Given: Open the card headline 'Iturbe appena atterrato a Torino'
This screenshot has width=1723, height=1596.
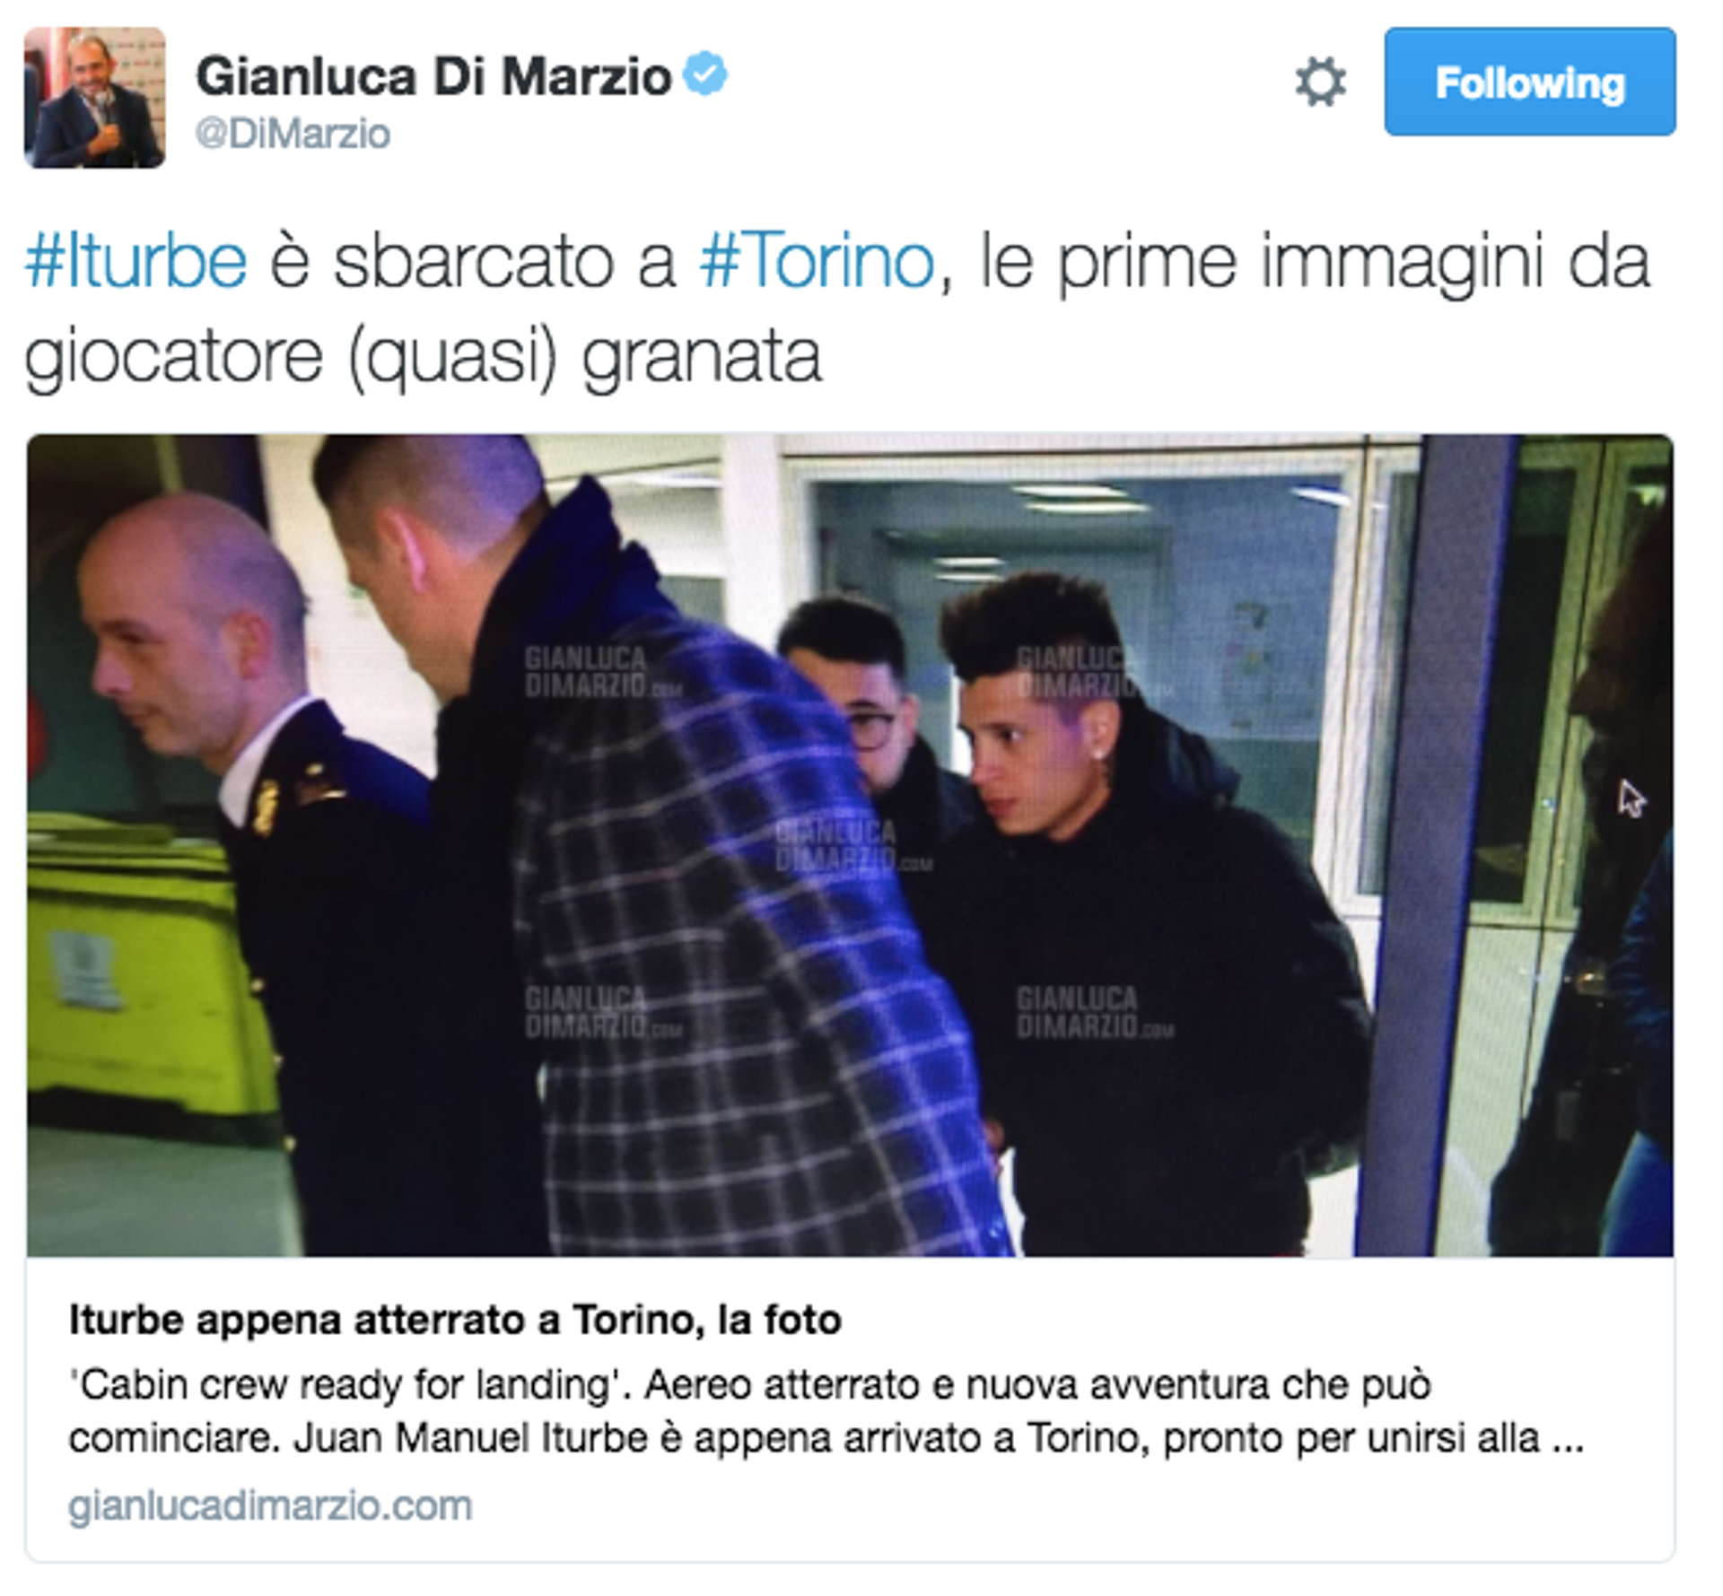Looking at the screenshot, I should (x=455, y=1320).
